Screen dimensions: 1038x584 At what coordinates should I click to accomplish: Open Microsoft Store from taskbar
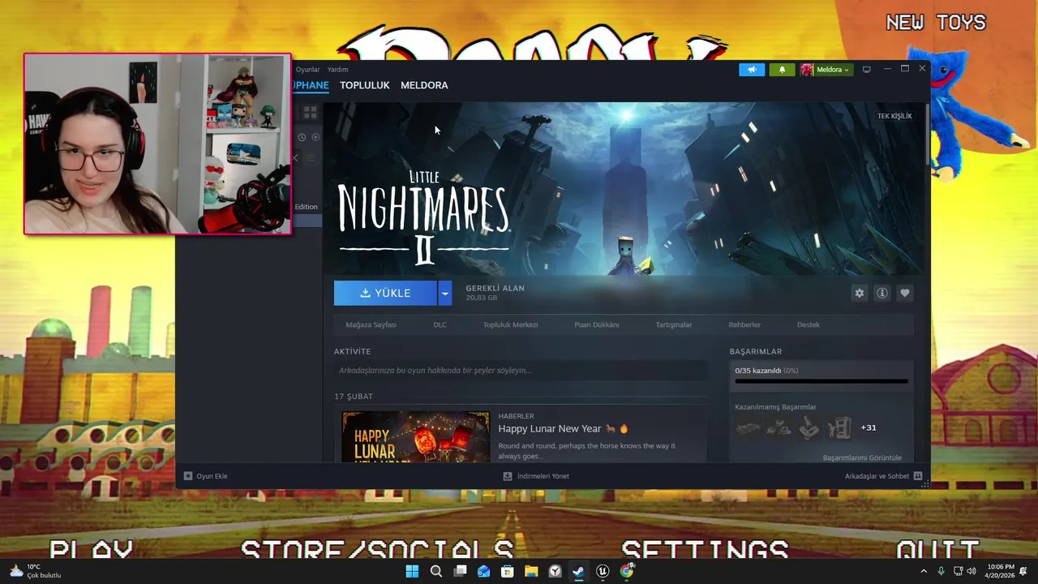click(x=508, y=571)
